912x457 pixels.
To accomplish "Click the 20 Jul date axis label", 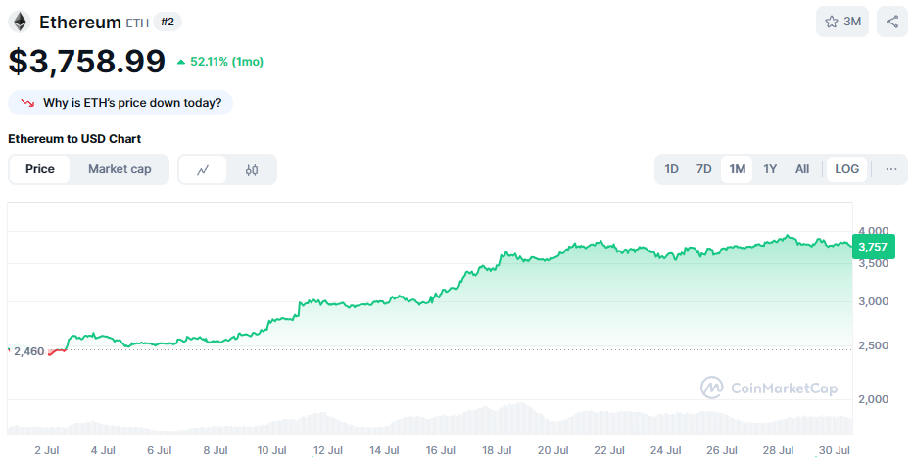I will pos(552,450).
